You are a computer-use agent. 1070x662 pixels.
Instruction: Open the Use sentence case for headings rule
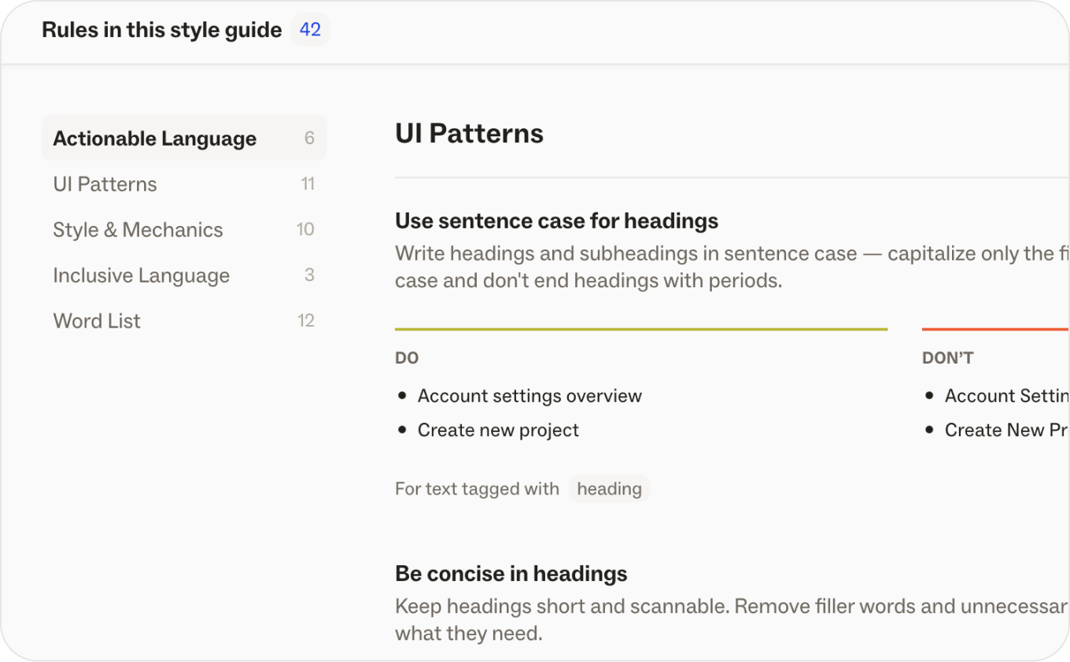[x=556, y=221]
